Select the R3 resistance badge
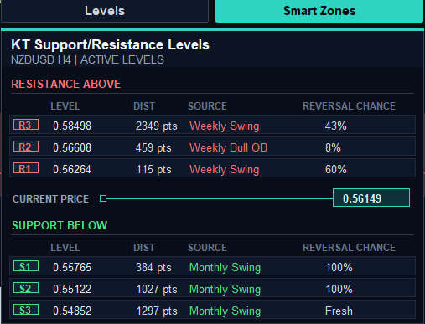 [26, 125]
